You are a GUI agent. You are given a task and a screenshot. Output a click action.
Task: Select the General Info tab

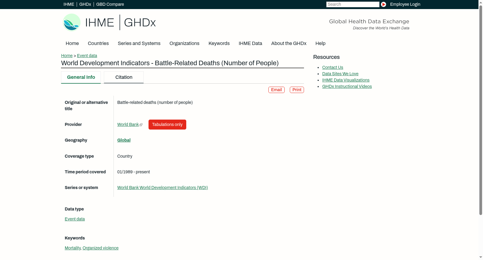[x=81, y=77]
